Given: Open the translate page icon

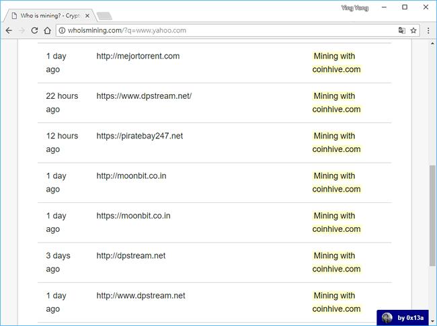Looking at the screenshot, I should (402, 30).
